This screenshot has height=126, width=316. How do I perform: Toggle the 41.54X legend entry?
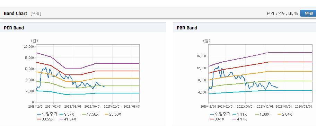tap(68, 119)
